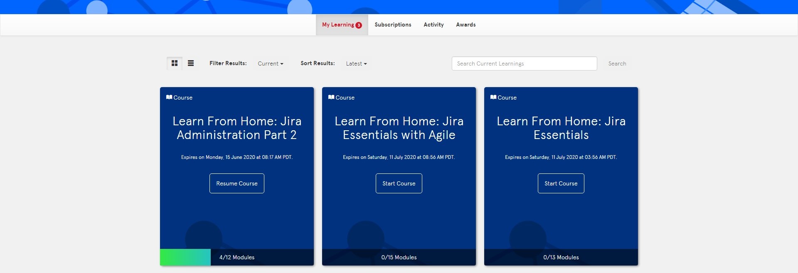
Task: Click book icon on Jira Administration Part 2 card
Action: [169, 97]
